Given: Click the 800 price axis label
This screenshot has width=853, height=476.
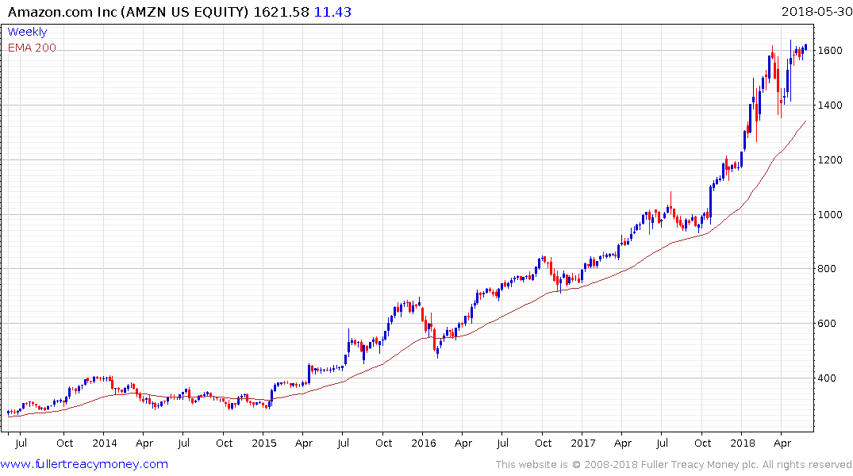Looking at the screenshot, I should coord(827,269).
